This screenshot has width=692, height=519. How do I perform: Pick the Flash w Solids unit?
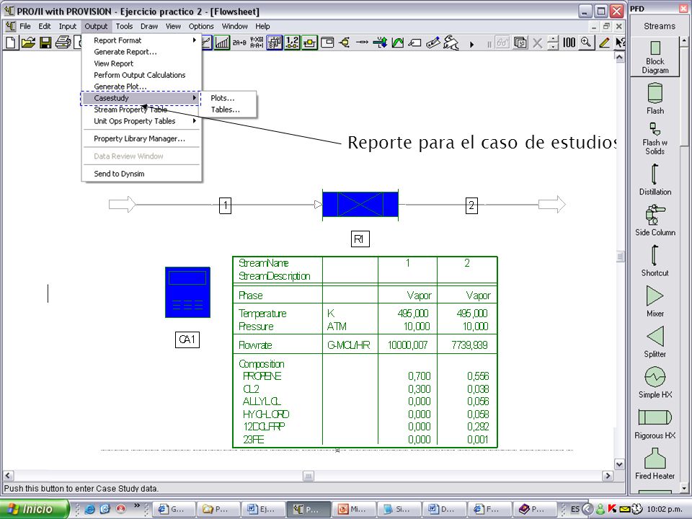[655, 139]
